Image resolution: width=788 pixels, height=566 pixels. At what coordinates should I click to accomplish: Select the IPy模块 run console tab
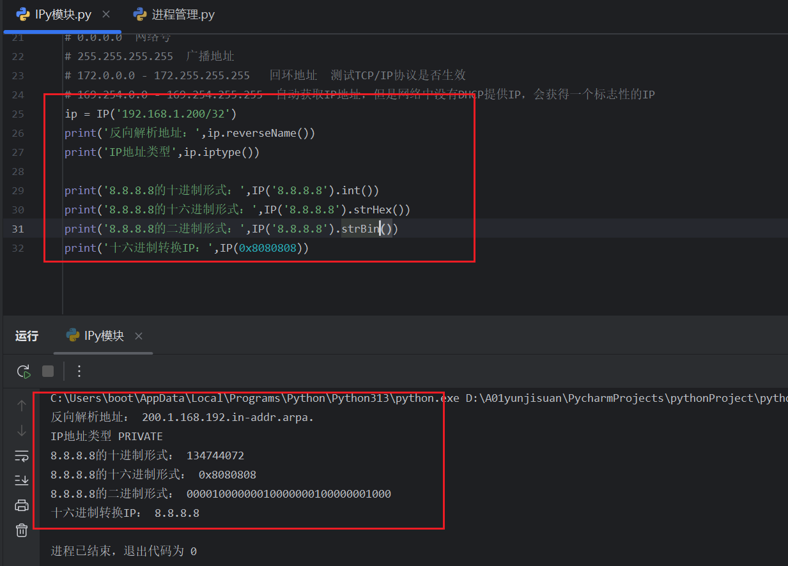pyautogui.click(x=102, y=335)
